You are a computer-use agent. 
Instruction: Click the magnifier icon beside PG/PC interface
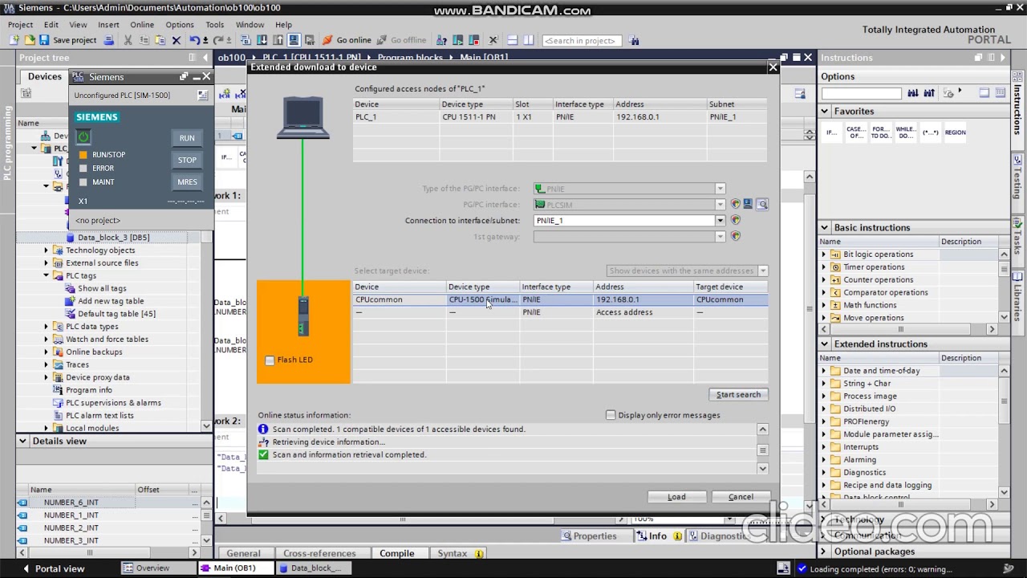(762, 205)
